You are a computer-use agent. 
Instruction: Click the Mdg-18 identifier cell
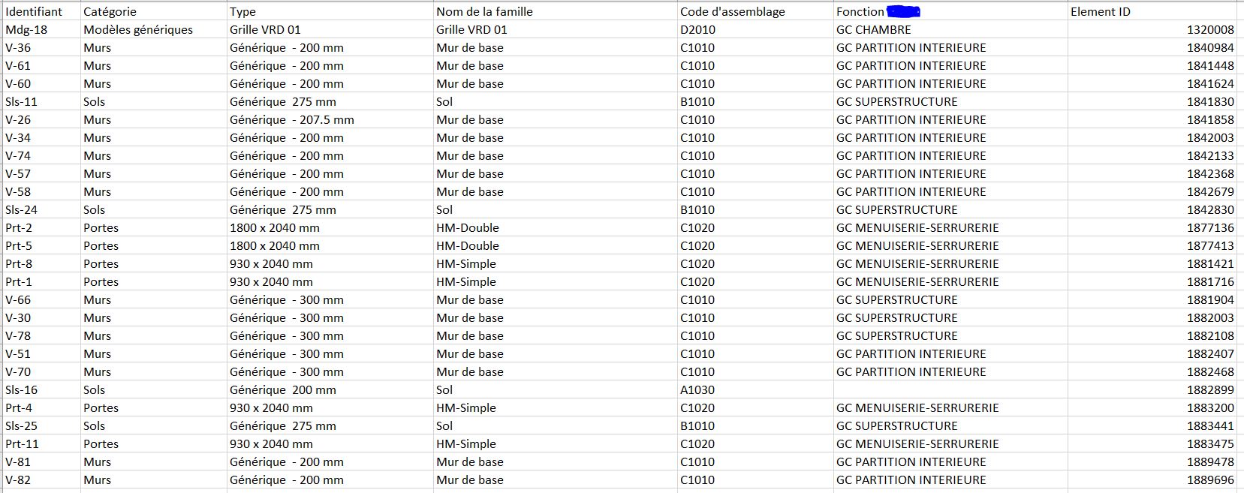point(26,29)
